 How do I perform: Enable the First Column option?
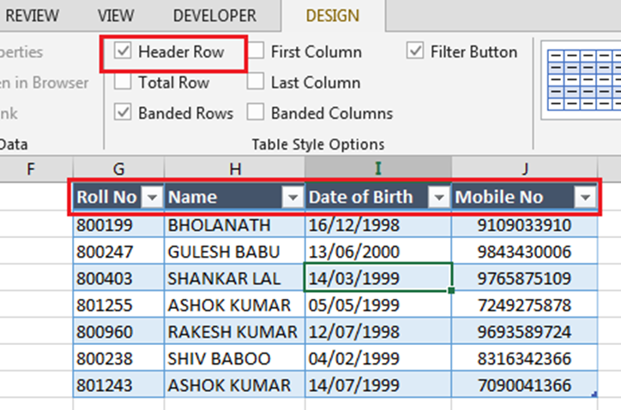pyautogui.click(x=256, y=52)
